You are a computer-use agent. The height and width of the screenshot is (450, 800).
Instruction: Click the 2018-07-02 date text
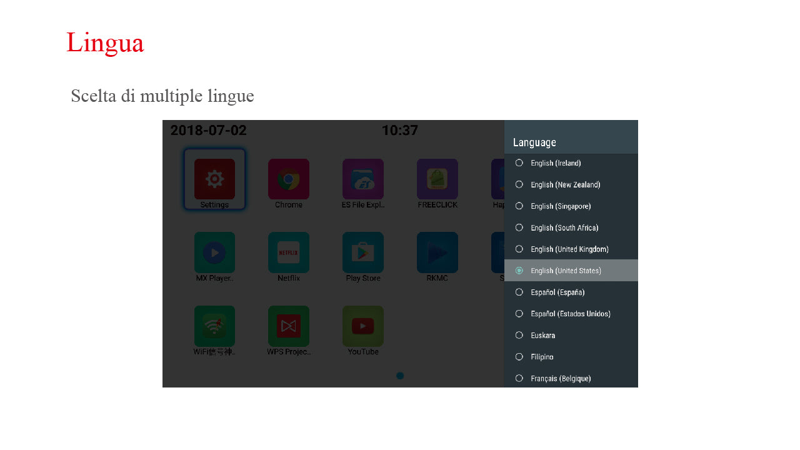(208, 131)
